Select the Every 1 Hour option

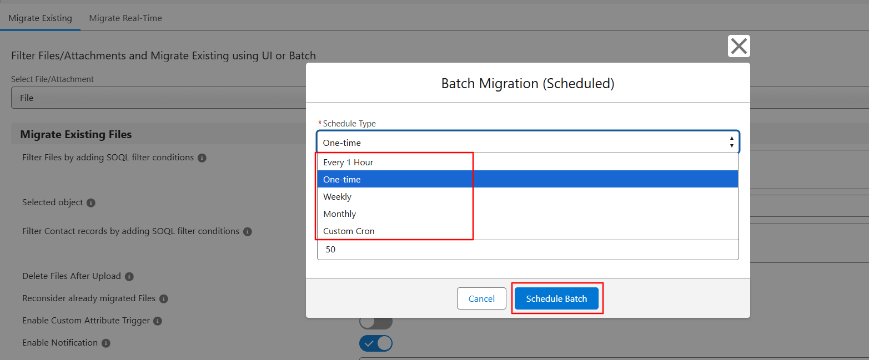(528, 162)
